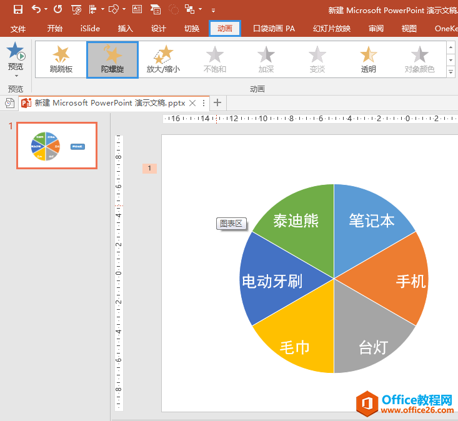Open the Undo history dropdown arrow
This screenshot has width=458, height=421.
click(47, 10)
